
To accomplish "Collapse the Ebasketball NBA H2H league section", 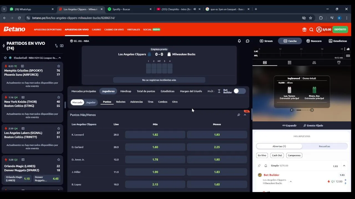I will coord(60,58).
